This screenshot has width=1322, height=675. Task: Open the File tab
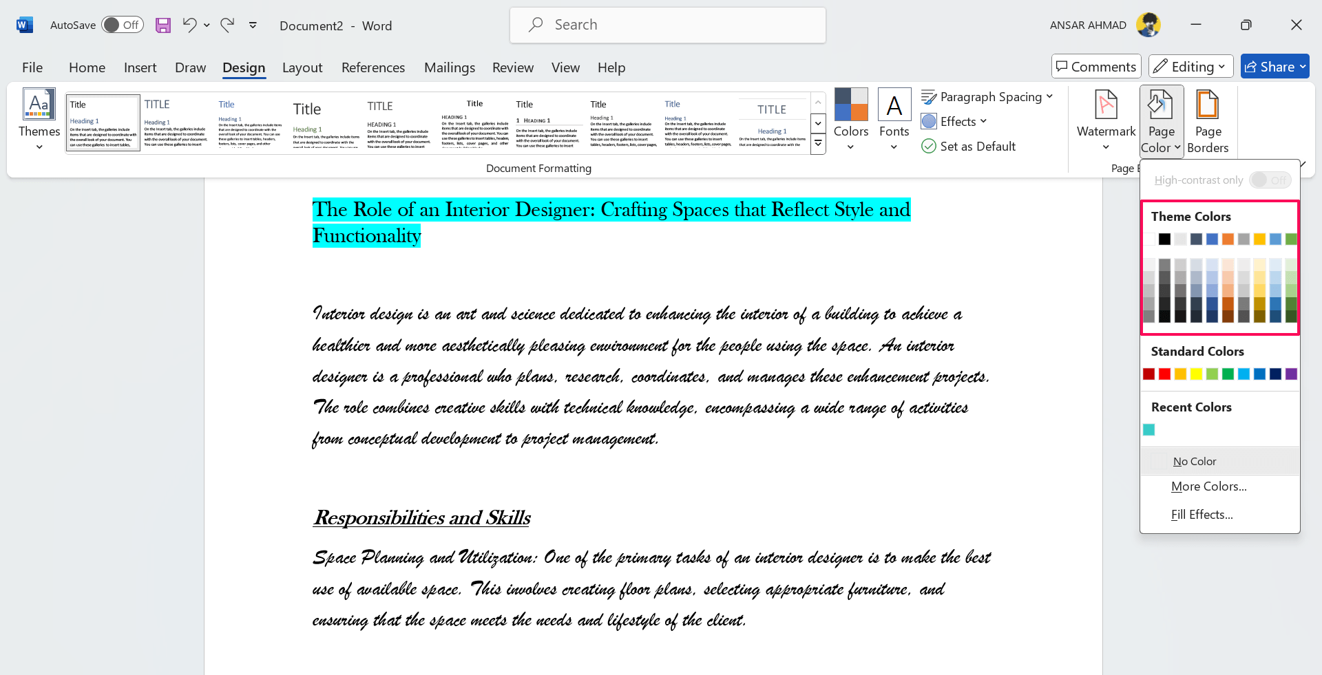[32, 67]
